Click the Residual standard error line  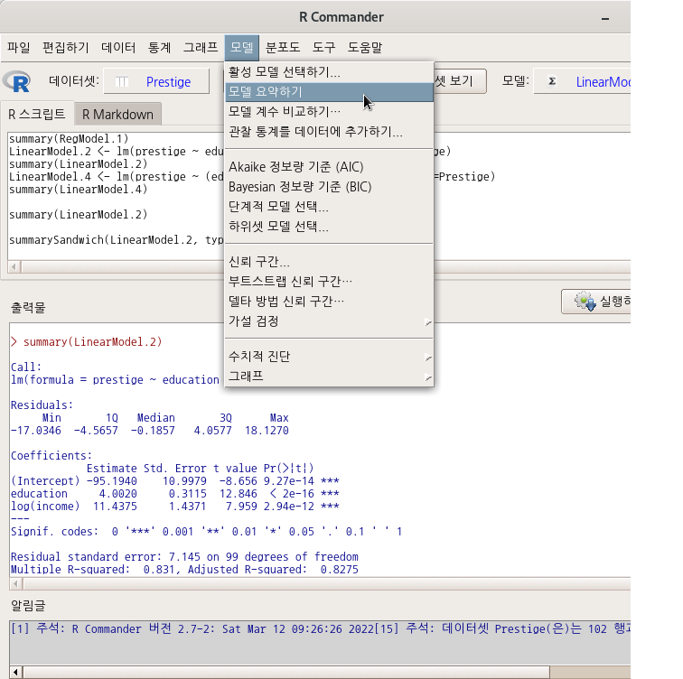[184, 557]
